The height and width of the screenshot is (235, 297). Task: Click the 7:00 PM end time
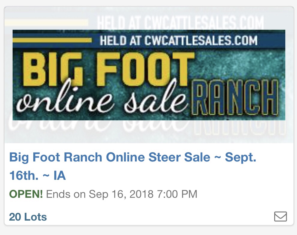(x=177, y=194)
